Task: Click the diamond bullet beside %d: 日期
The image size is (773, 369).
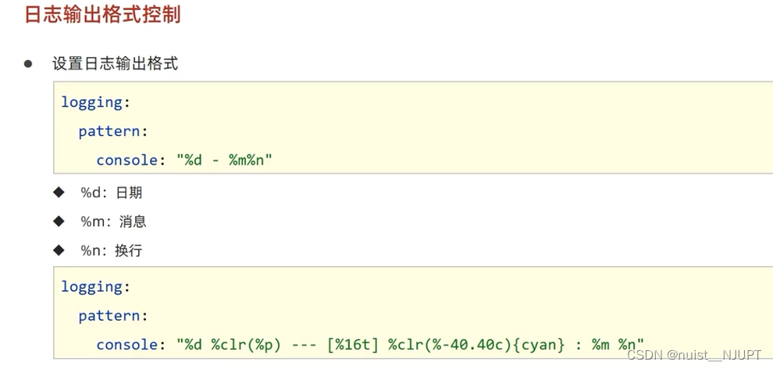Action: (x=59, y=192)
